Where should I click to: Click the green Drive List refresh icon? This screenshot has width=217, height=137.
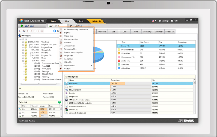pos(60,102)
